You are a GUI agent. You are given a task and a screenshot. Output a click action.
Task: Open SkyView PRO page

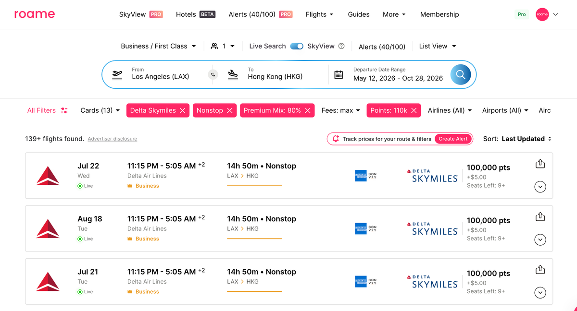[x=141, y=14]
